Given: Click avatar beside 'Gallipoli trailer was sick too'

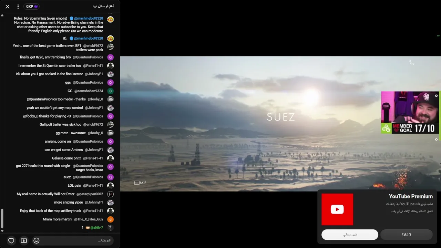Looking at the screenshot, I should tap(110, 124).
